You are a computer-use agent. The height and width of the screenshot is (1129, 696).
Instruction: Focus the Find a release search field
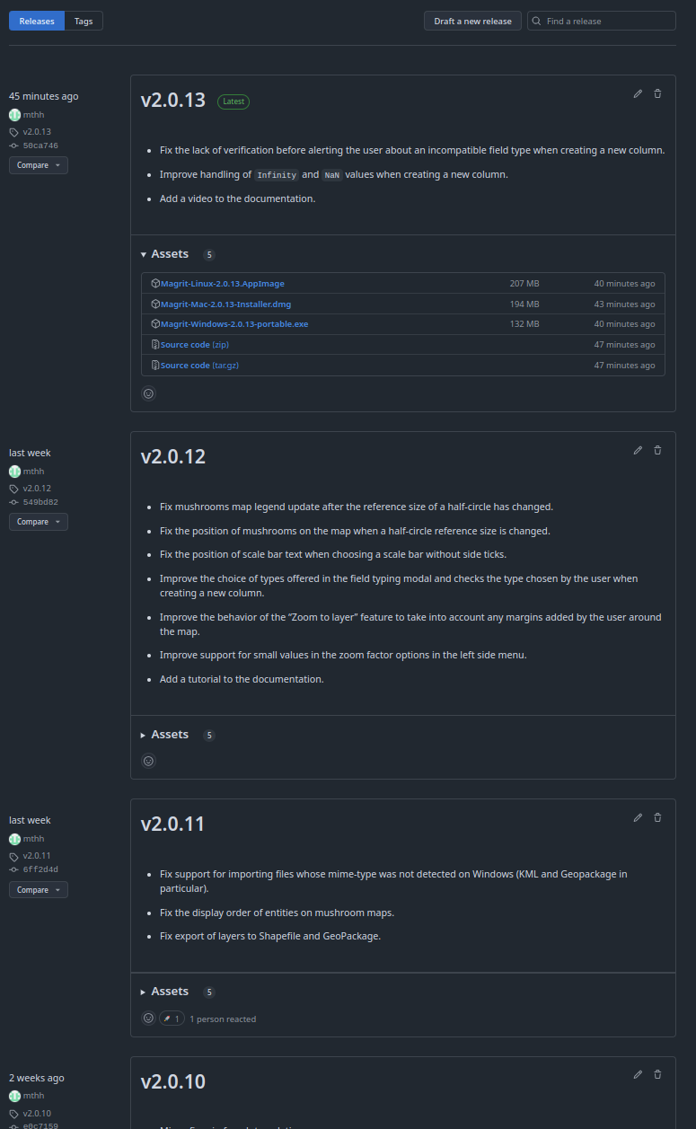(x=607, y=21)
